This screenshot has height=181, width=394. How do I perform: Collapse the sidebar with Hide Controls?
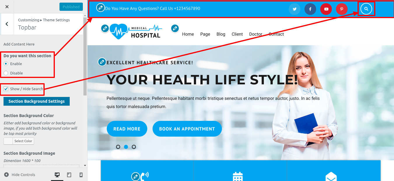tap(20, 175)
